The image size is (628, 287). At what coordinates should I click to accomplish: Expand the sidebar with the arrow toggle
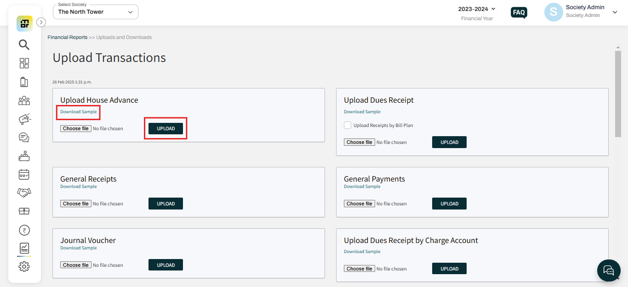coord(41,22)
